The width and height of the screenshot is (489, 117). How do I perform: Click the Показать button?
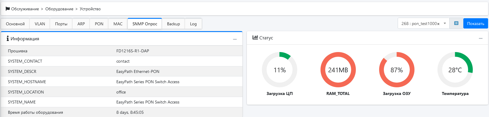(476, 24)
